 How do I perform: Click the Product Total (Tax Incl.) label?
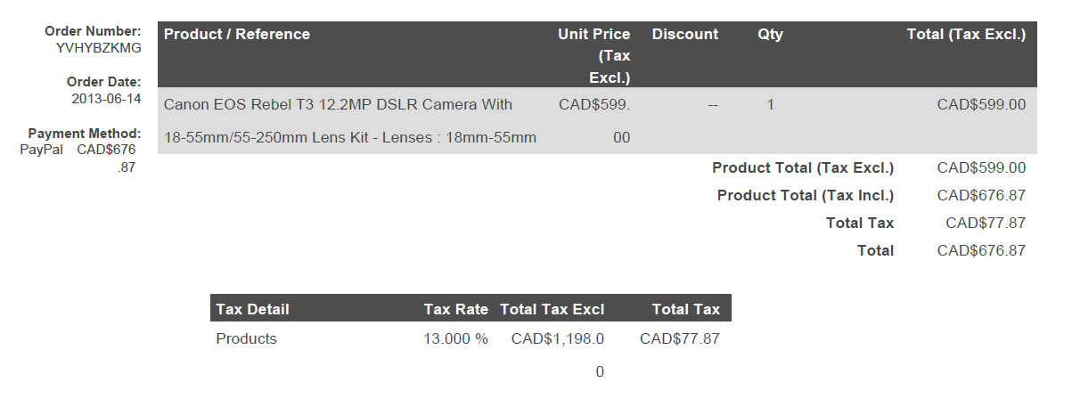pos(806,196)
